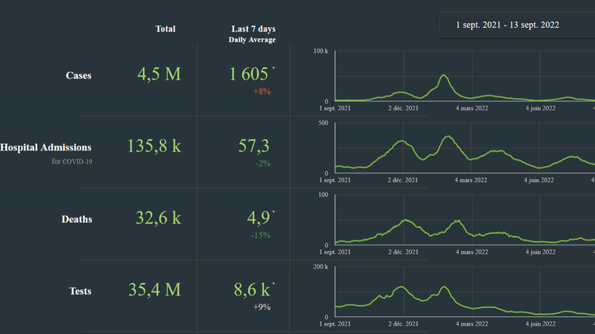Select the Tests row label
Screen dimensions: 595x334
(80, 291)
